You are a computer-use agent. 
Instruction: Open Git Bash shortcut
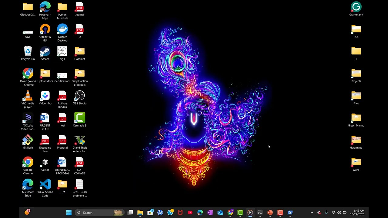[x=28, y=140]
